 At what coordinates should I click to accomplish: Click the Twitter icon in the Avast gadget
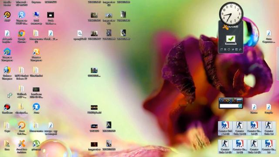pyautogui.click(x=233, y=49)
